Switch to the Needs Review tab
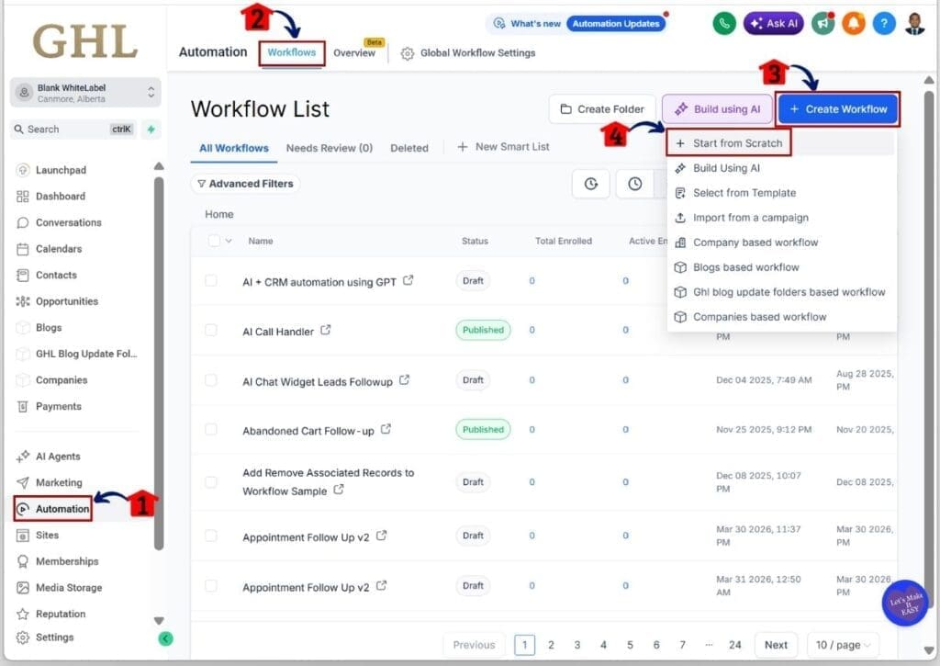The width and height of the screenshot is (940, 666). click(x=330, y=147)
